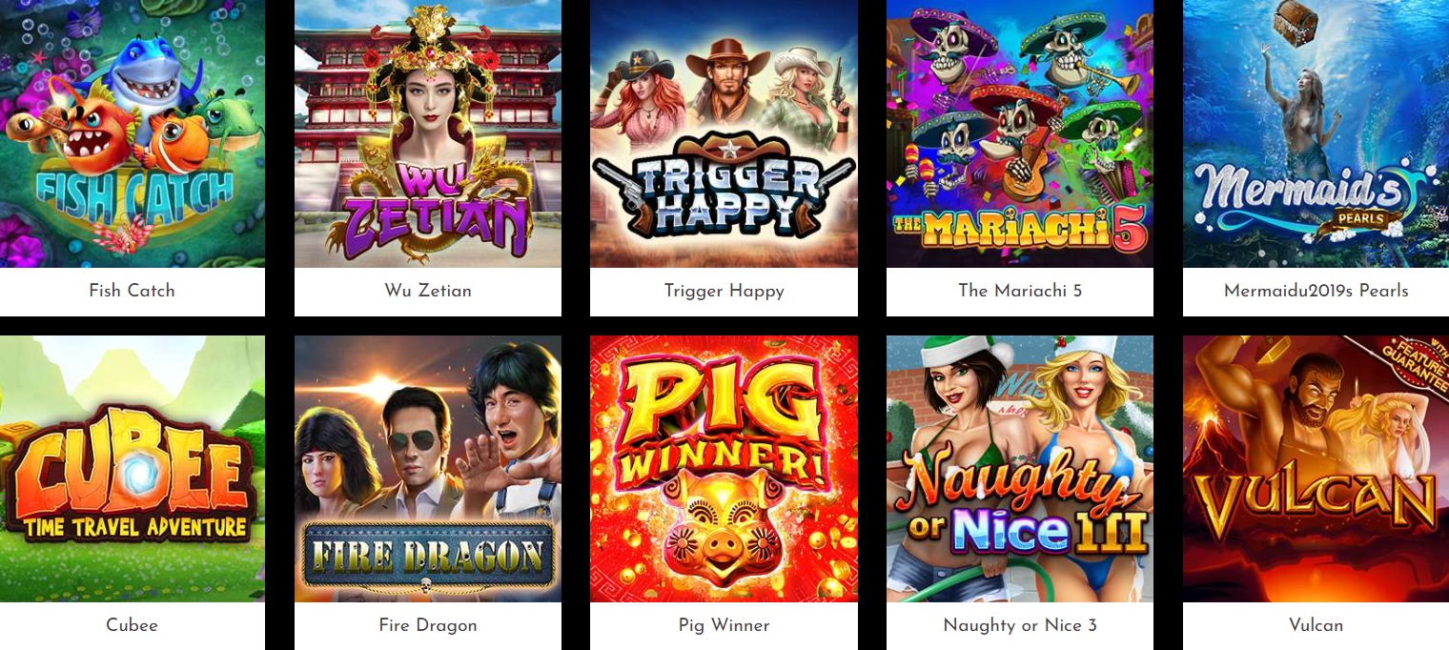
Task: Click the "Cubee" caption label
Action: pyautogui.click(x=132, y=625)
